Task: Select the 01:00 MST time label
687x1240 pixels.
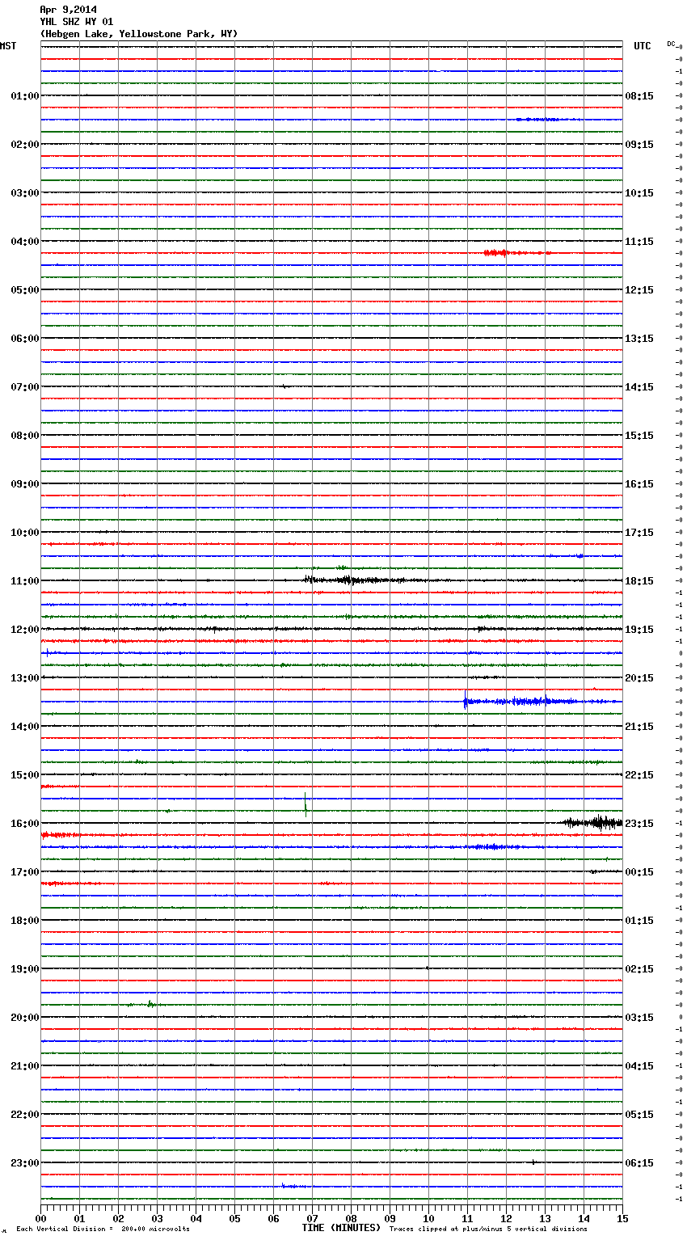Action: [x=25, y=96]
